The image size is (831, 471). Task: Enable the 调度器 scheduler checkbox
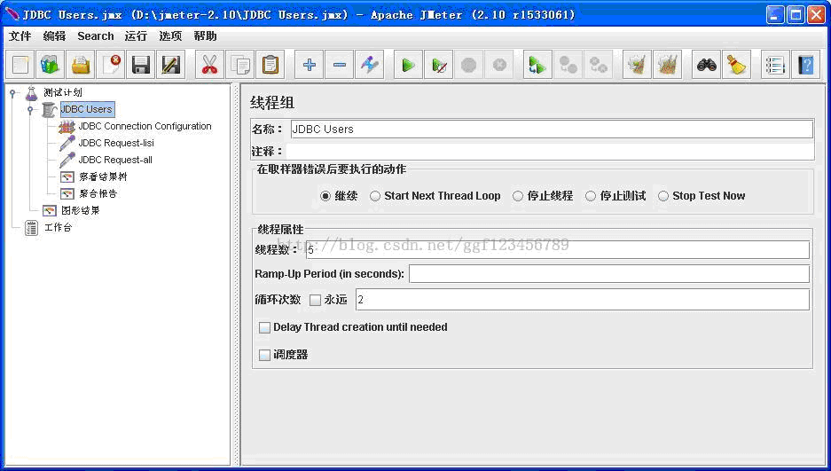(264, 355)
